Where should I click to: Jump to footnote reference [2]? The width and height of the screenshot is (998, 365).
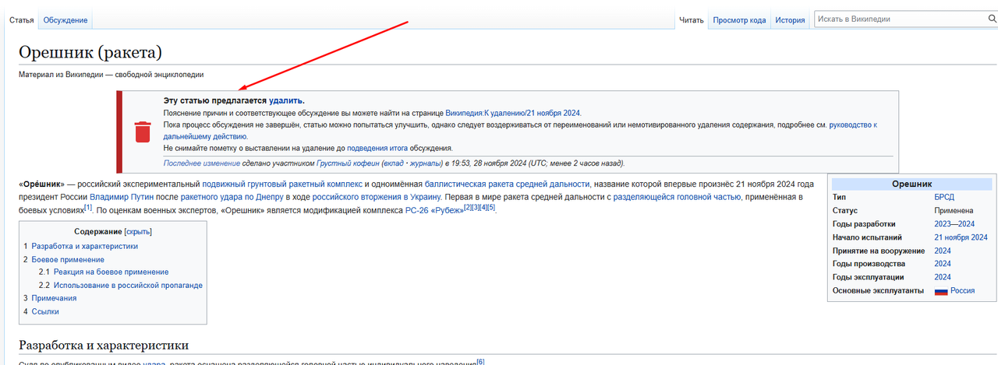pyautogui.click(x=467, y=207)
